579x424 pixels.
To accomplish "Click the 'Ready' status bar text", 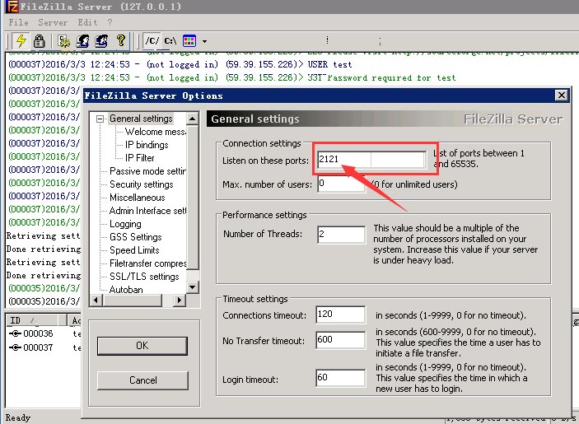I will [18, 417].
